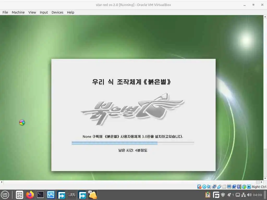This screenshot has width=267, height=200.
Task: Open the Devices menu
Action: [x=57, y=12]
